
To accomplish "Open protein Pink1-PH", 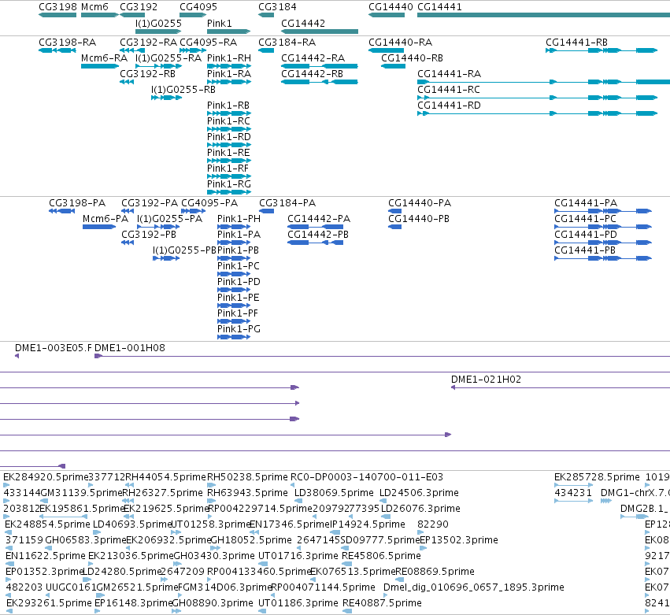I will click(x=239, y=218).
